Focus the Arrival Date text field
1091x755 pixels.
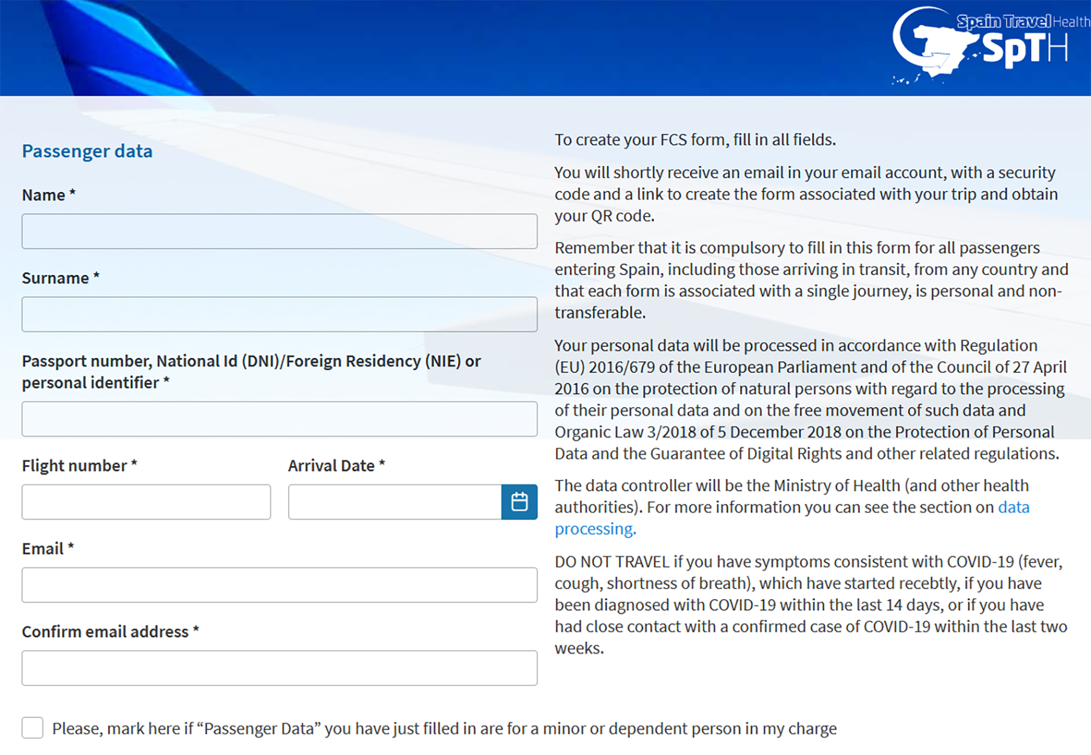pos(395,502)
